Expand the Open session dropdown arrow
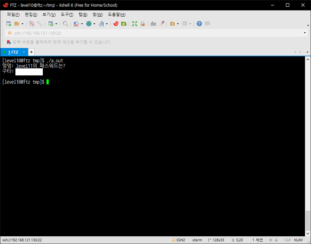Viewport: 311px width, 244px height. [22, 24]
